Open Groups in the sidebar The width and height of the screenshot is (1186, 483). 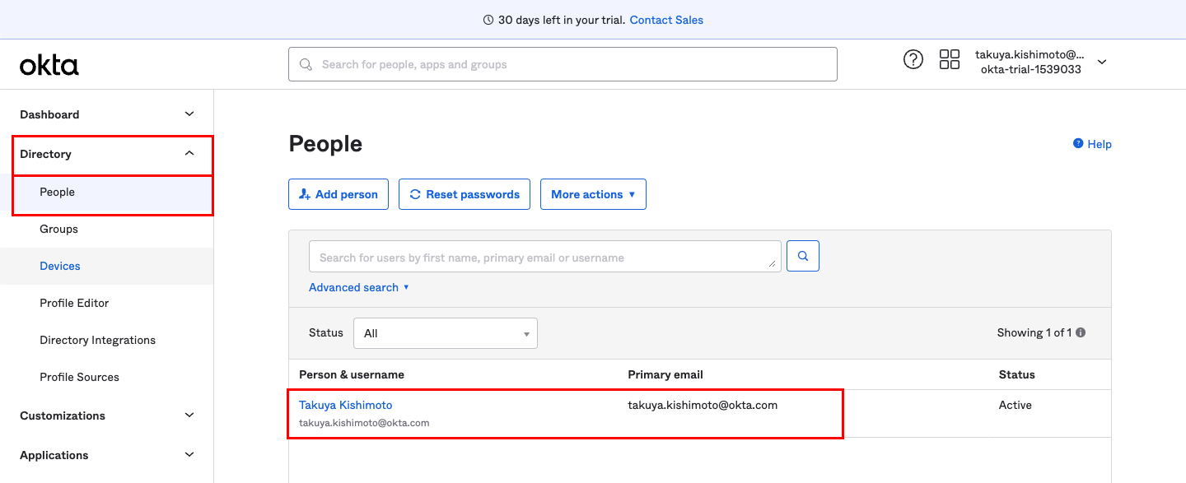(x=59, y=229)
